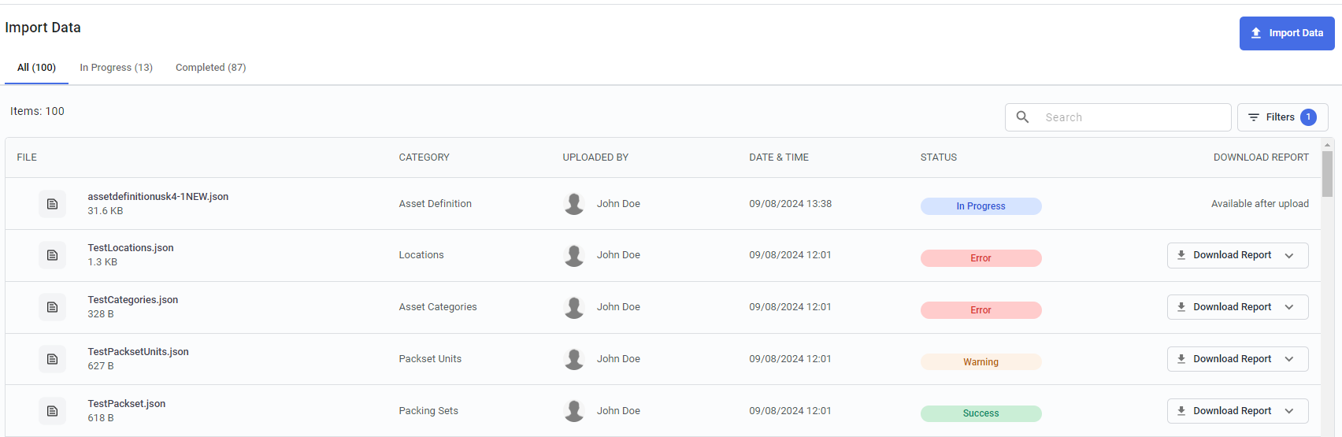This screenshot has width=1342, height=437.
Task: Click the document icon for TestPacksetUnits.json
Action: point(52,359)
